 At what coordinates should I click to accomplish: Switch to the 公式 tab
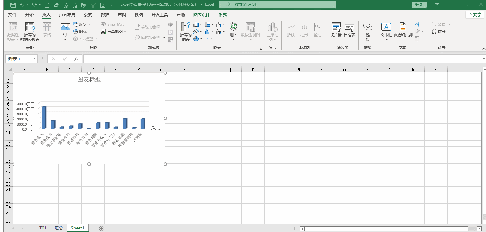point(88,15)
